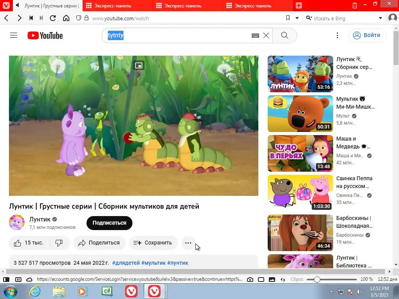Image resolution: width=399 pixels, height=299 pixels.
Task: Like the video with 15 тыс. button
Action: [29, 243]
